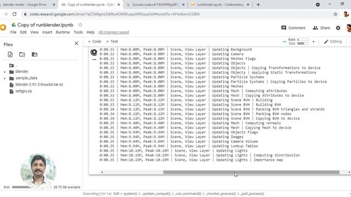This screenshot has width=351, height=197.
Task: Click the output line Updating Lights Importance map
Action: (191, 160)
